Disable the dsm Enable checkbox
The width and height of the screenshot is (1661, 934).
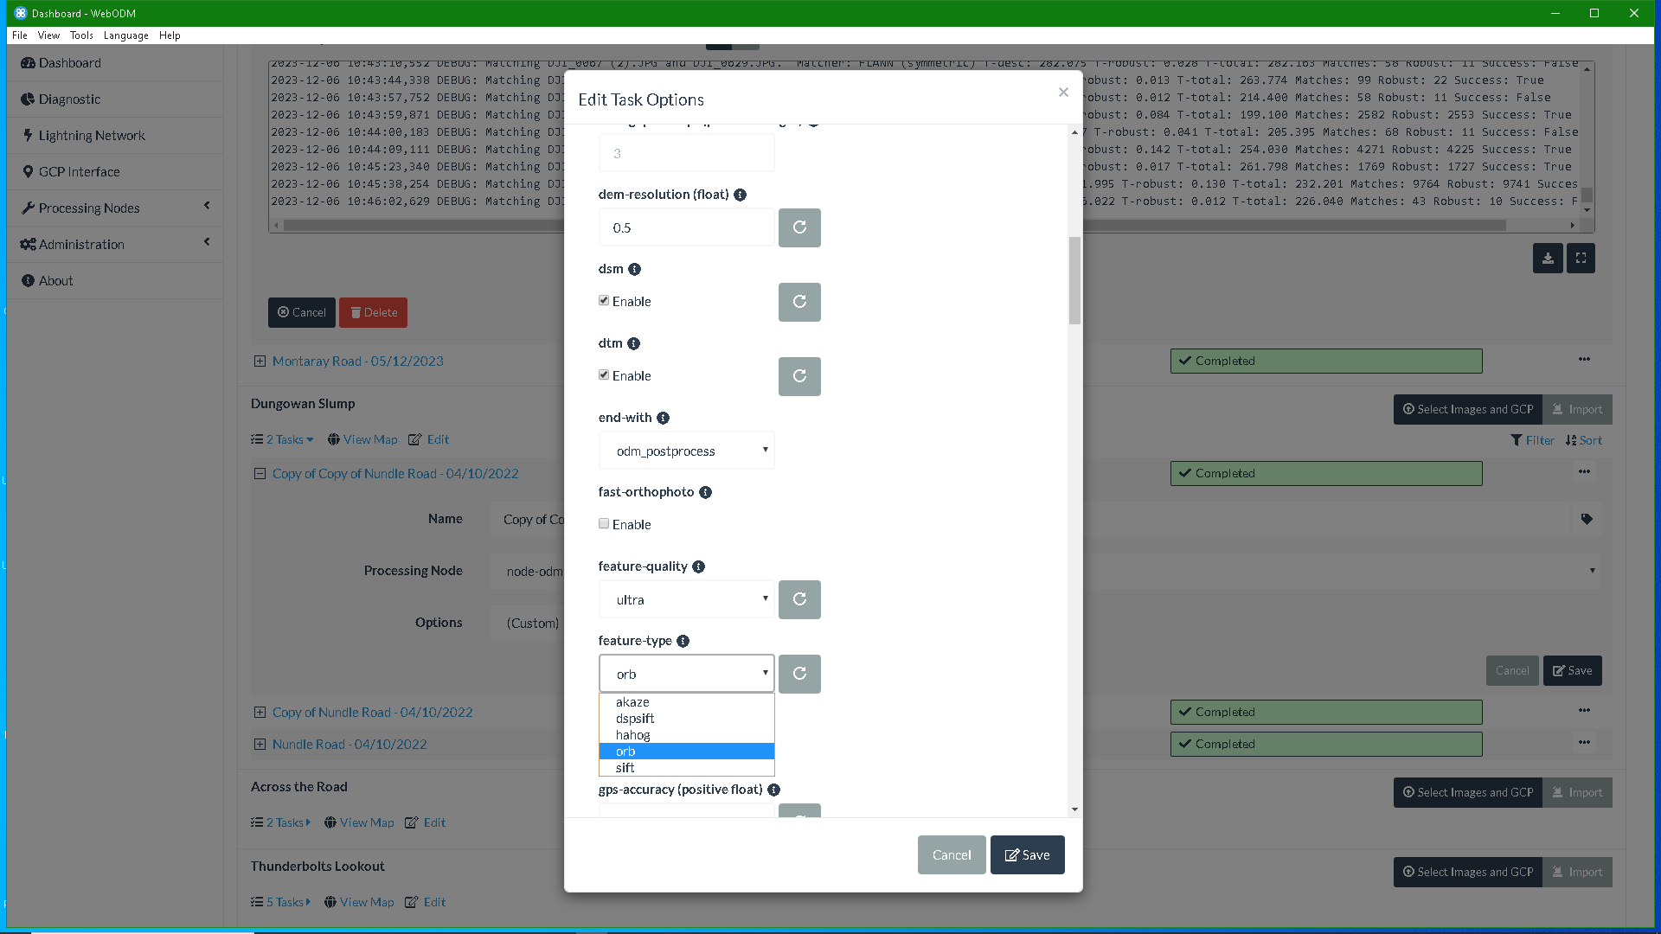[604, 300]
